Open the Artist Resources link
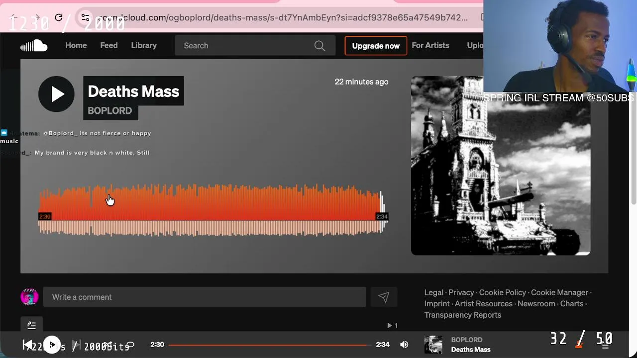Viewport: 637px width, 358px height. pyautogui.click(x=484, y=304)
